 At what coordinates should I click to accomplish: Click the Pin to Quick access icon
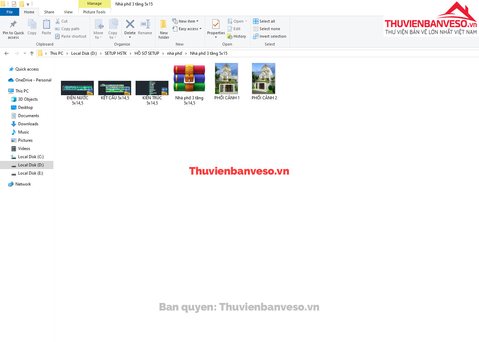point(13,25)
